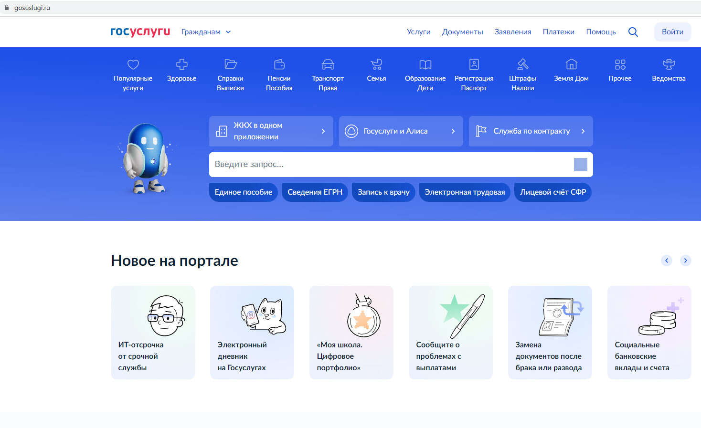The height and width of the screenshot is (428, 701).
Task: Open the Ведомства category icon
Action: (x=669, y=64)
